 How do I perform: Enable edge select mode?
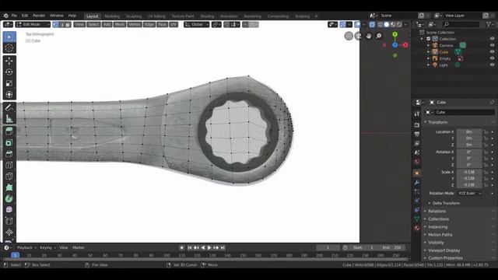click(62, 24)
